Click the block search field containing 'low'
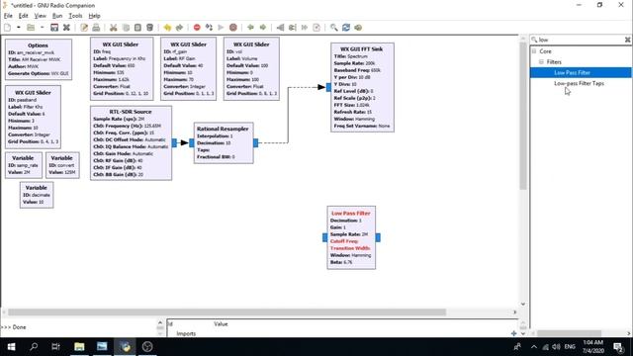The image size is (633, 356). point(580,40)
